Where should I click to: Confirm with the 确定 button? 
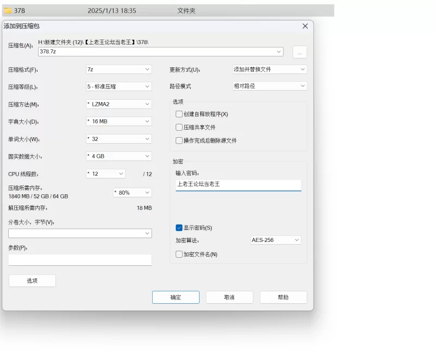coord(176,297)
